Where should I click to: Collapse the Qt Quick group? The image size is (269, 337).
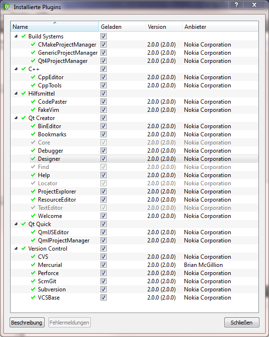coord(16,224)
